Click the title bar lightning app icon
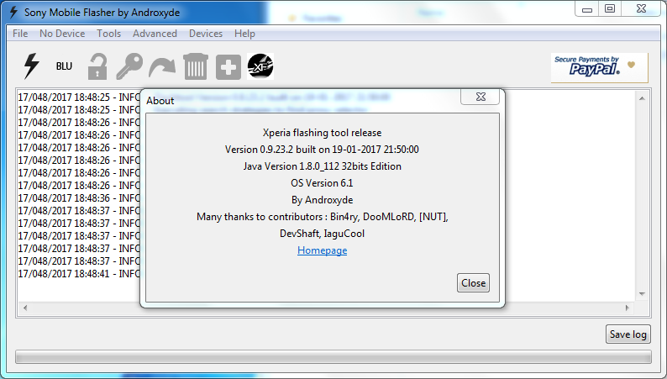Screen dimensions: 667x379 pyautogui.click(x=13, y=13)
